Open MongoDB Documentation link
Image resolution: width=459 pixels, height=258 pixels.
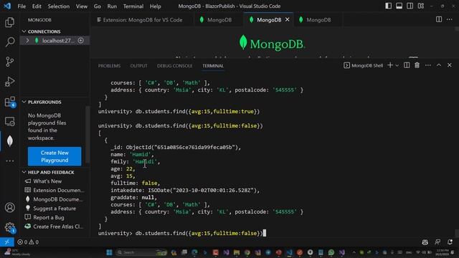coord(58,199)
